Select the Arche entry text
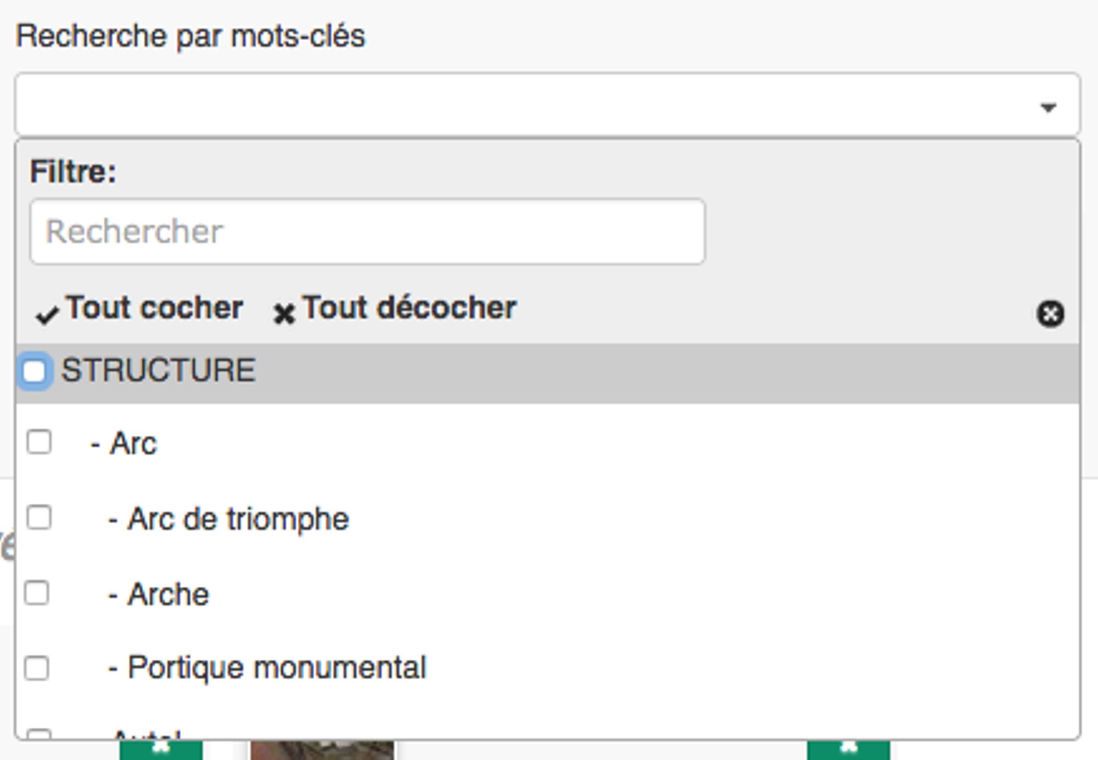Image resolution: width=1098 pixels, height=760 pixels. (168, 594)
